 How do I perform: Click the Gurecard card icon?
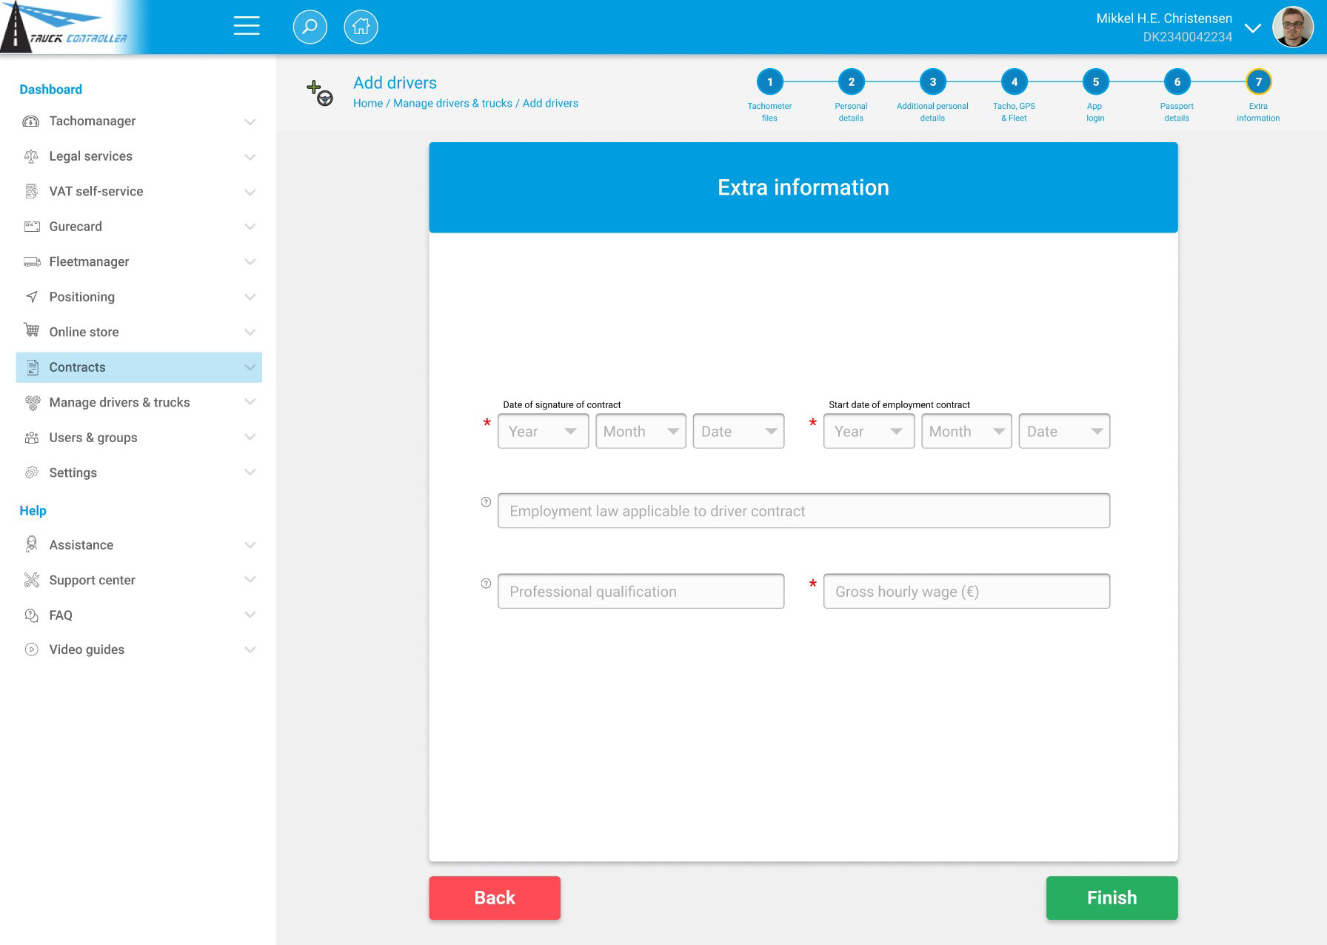32,227
